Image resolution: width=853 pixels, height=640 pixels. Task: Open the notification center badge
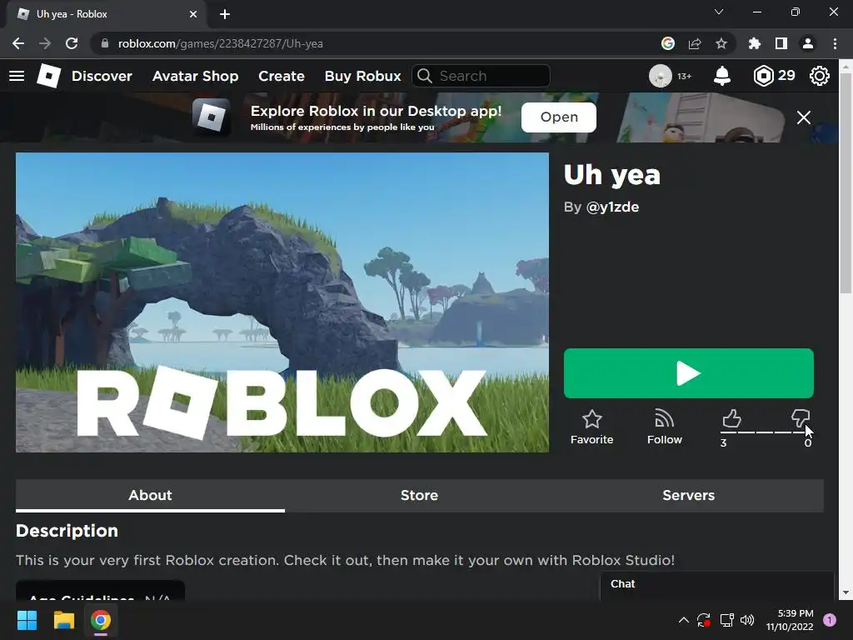(830, 620)
